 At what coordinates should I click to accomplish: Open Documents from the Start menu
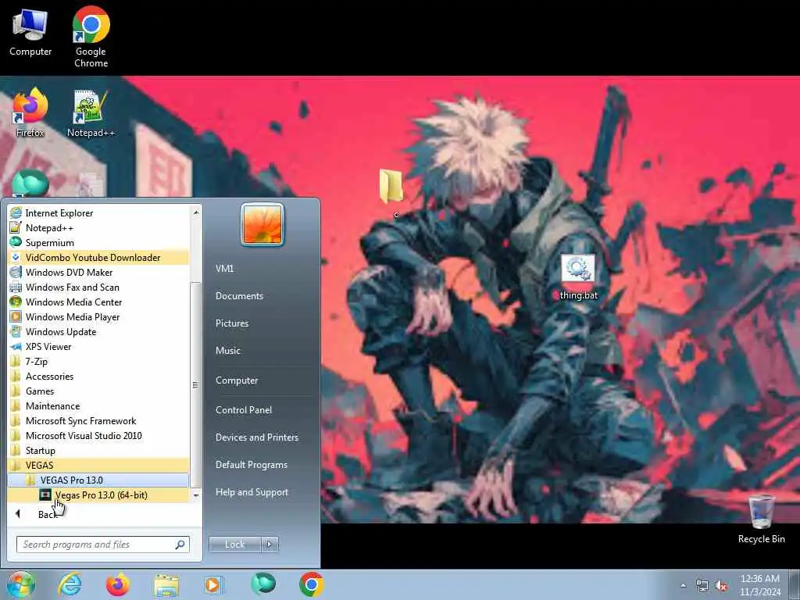(239, 296)
